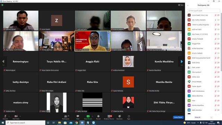Select Della Olivia in participant list
The image size is (222, 125).
204,62
